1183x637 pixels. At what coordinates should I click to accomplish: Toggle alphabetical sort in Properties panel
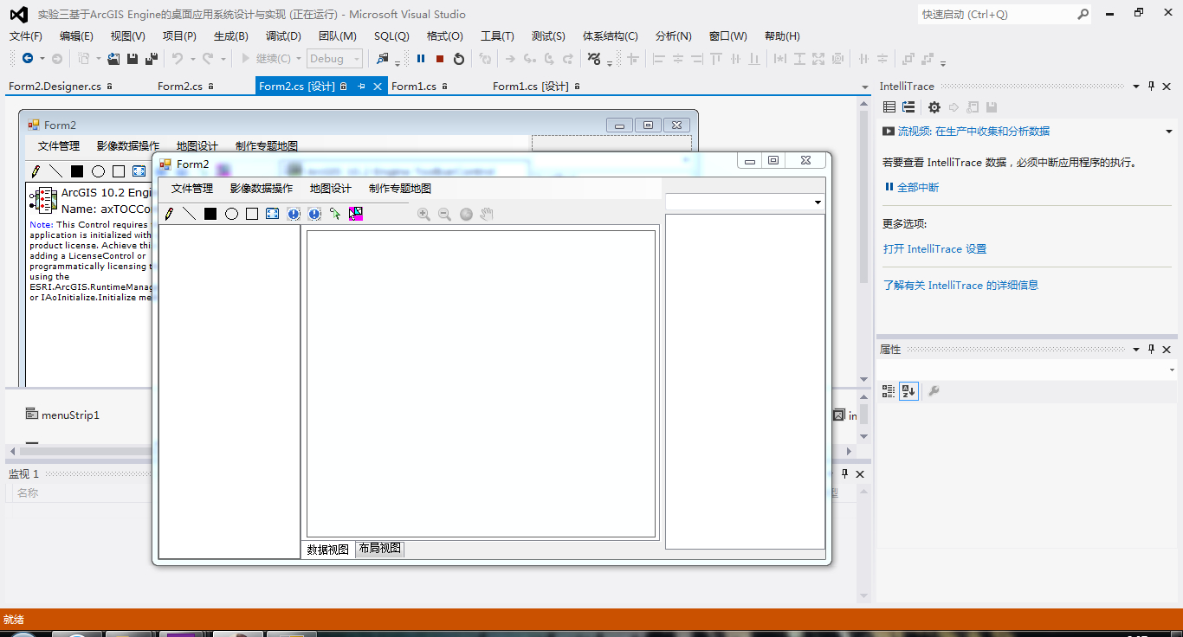[x=908, y=391]
